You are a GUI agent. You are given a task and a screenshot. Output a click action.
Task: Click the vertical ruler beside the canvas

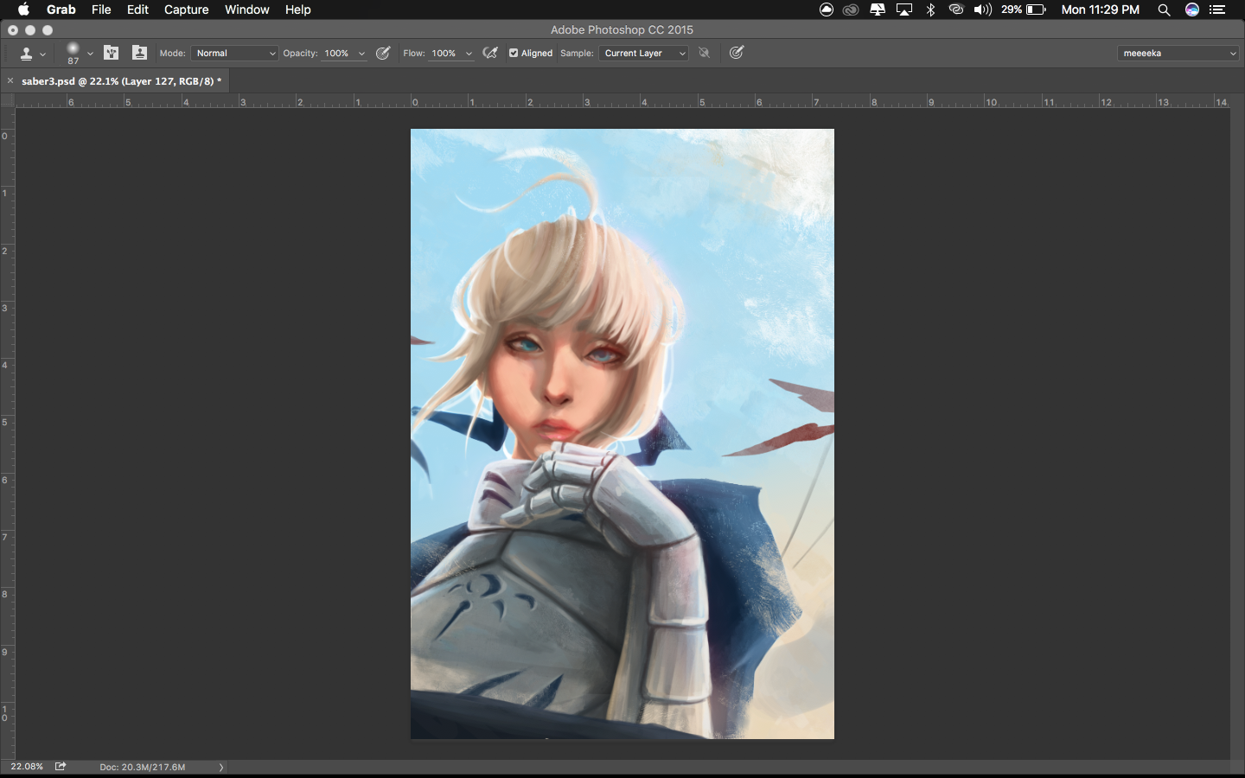(x=7, y=434)
